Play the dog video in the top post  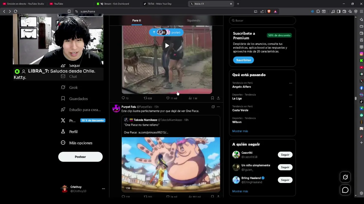pyautogui.click(x=167, y=46)
